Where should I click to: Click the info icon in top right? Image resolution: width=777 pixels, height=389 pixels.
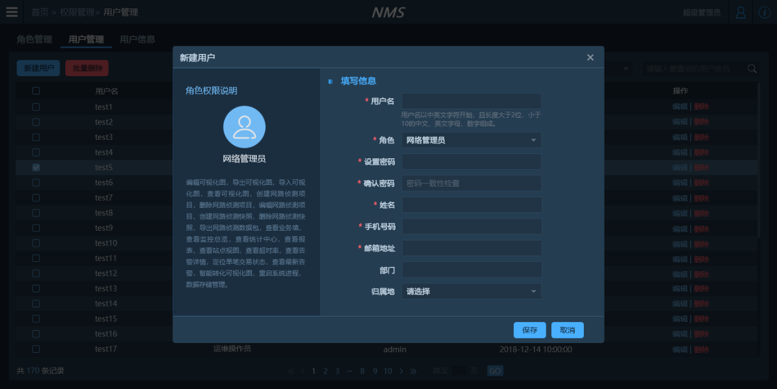coord(764,12)
